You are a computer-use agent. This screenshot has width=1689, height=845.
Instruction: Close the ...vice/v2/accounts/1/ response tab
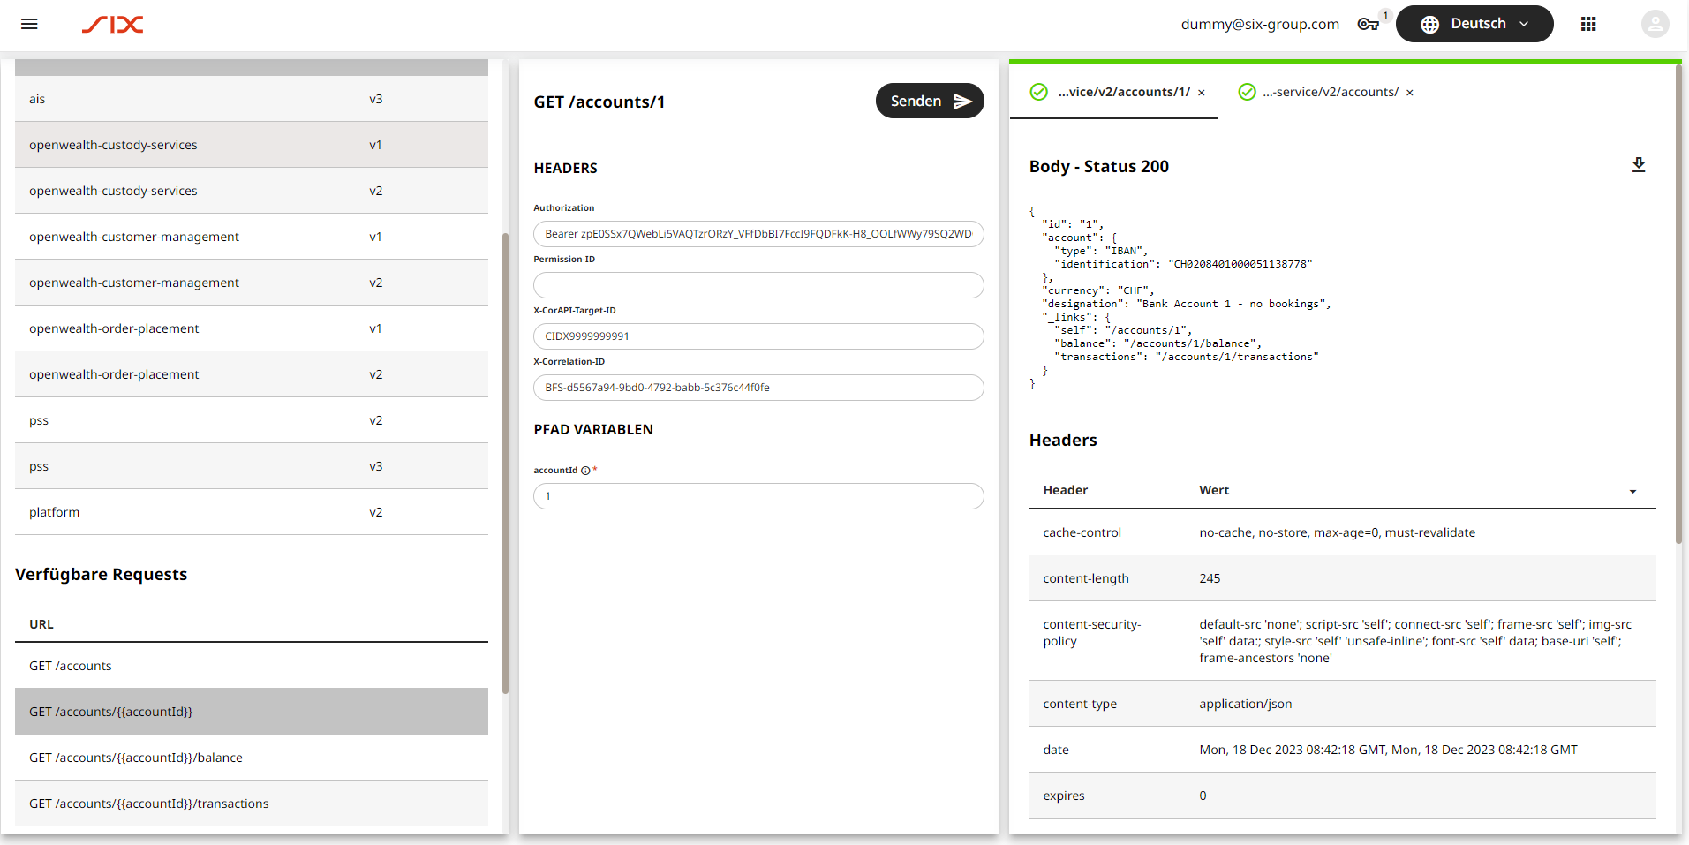click(x=1202, y=93)
